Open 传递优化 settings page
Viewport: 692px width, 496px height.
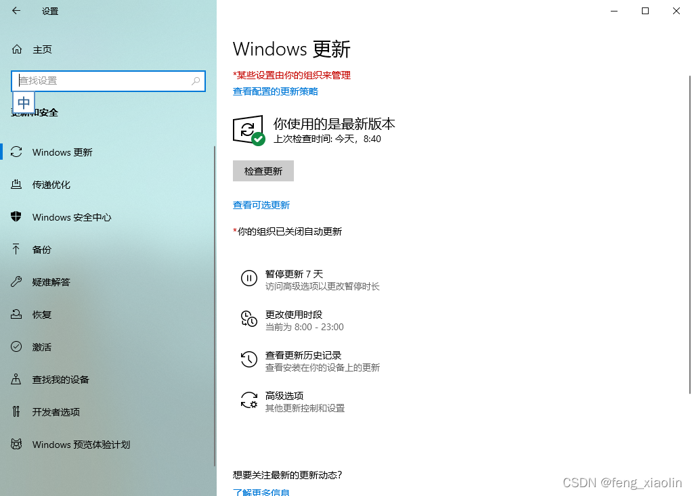tap(51, 185)
